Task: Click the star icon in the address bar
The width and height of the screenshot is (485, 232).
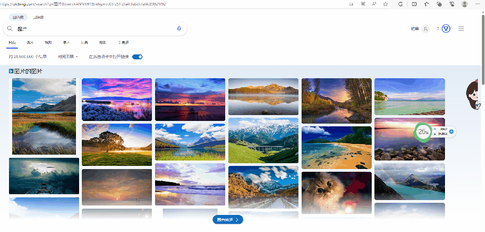Action: click(385, 4)
